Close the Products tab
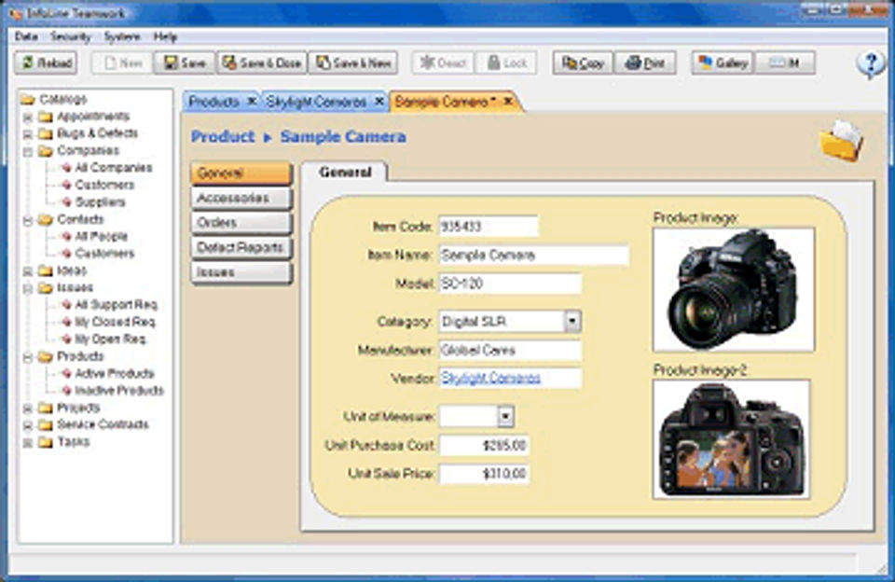The image size is (895, 582). point(251,101)
